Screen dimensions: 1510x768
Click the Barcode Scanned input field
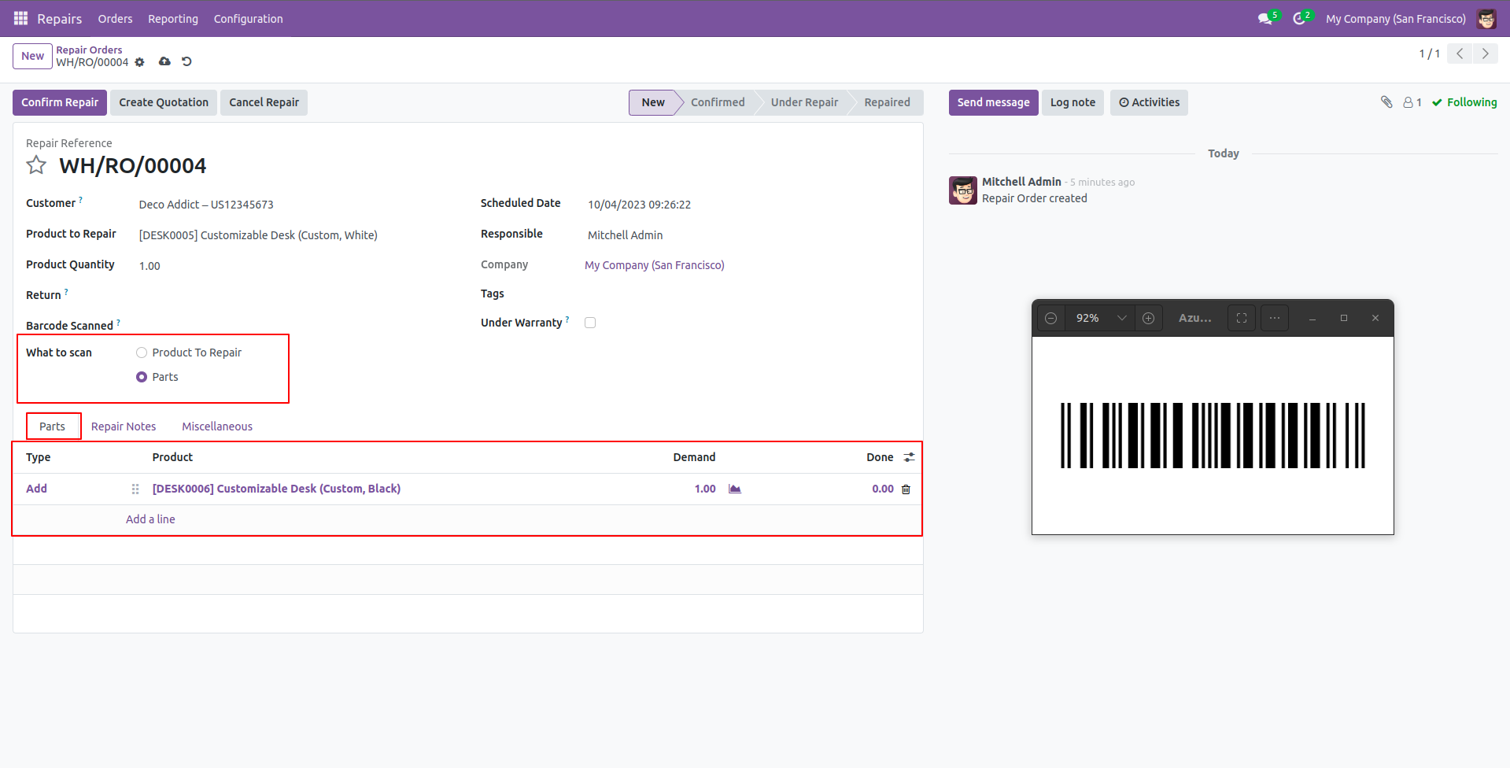pos(295,325)
